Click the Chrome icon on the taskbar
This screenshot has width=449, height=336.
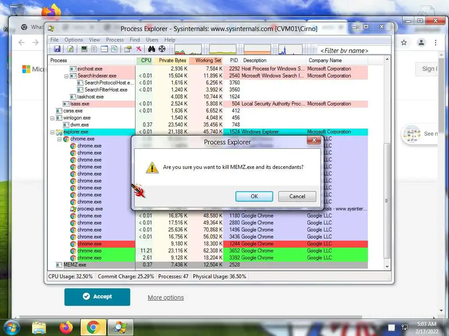pyautogui.click(x=93, y=327)
